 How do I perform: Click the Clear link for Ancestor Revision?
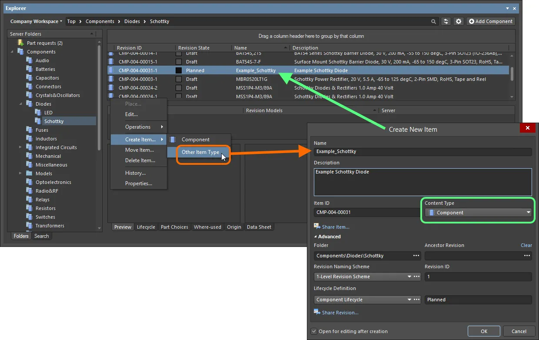click(526, 245)
